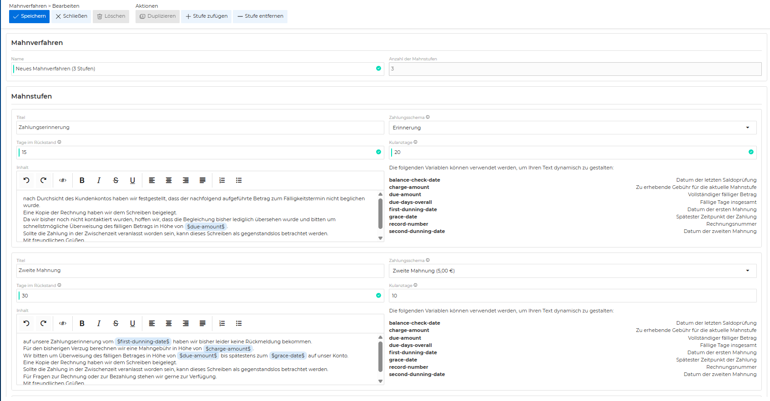Redo in the Zahlungserinnerung editor
The image size is (770, 401).
(43, 180)
